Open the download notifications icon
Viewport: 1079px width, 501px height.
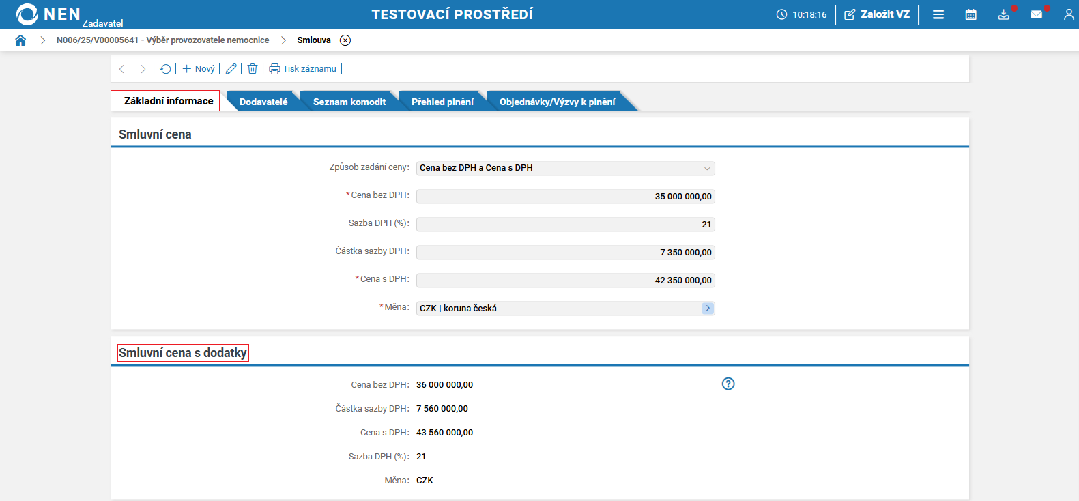1003,14
